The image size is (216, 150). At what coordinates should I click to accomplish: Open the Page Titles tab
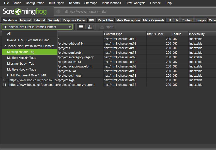[105, 20]
